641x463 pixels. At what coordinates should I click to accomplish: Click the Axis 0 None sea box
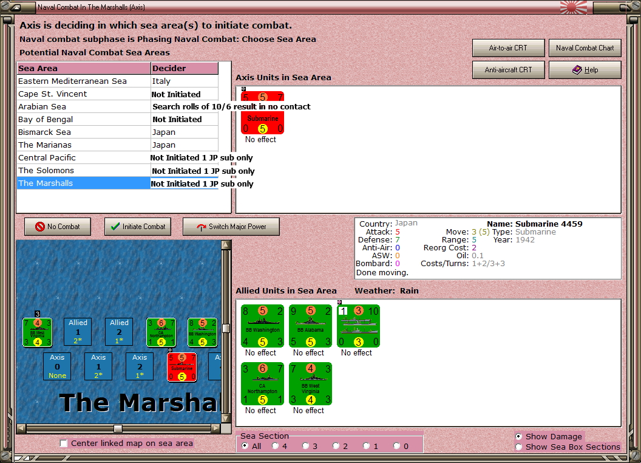[57, 366]
